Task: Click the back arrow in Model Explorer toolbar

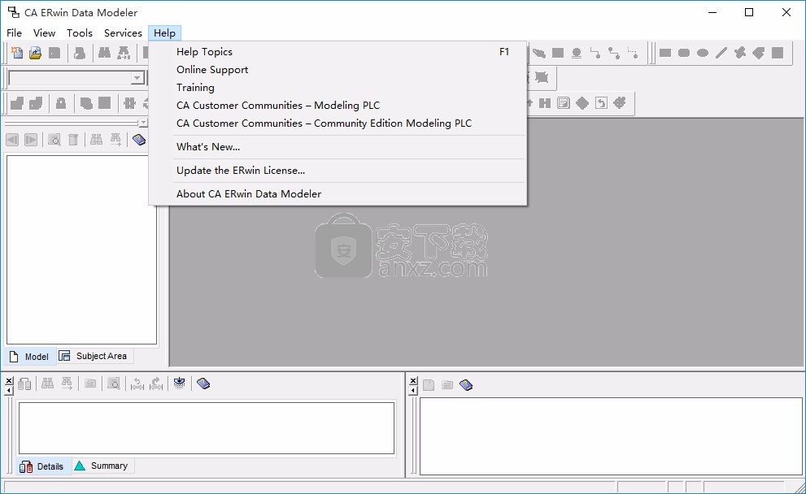Action: pos(12,140)
